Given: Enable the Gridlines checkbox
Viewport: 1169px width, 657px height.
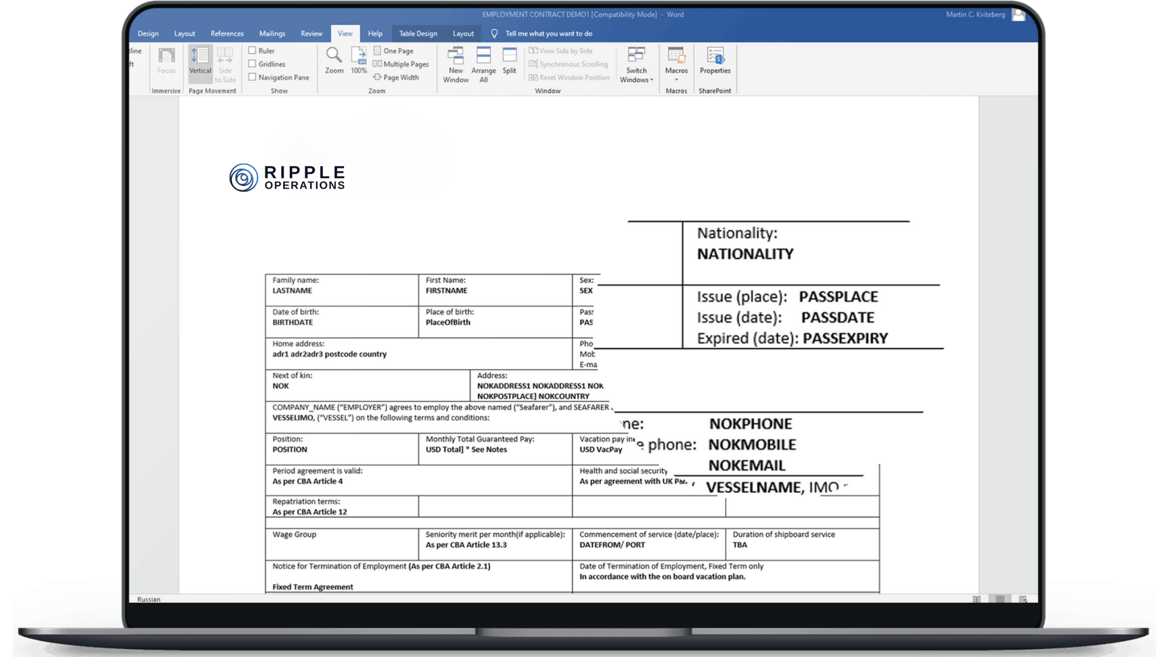Looking at the screenshot, I should click(x=252, y=64).
